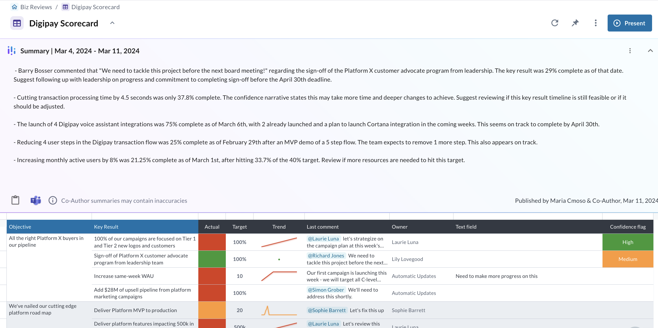Click the Target column header

tap(240, 227)
